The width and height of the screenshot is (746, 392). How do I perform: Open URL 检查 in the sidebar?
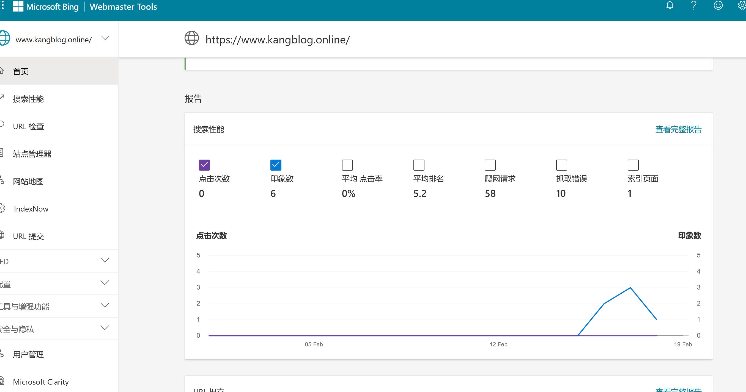pyautogui.click(x=59, y=126)
